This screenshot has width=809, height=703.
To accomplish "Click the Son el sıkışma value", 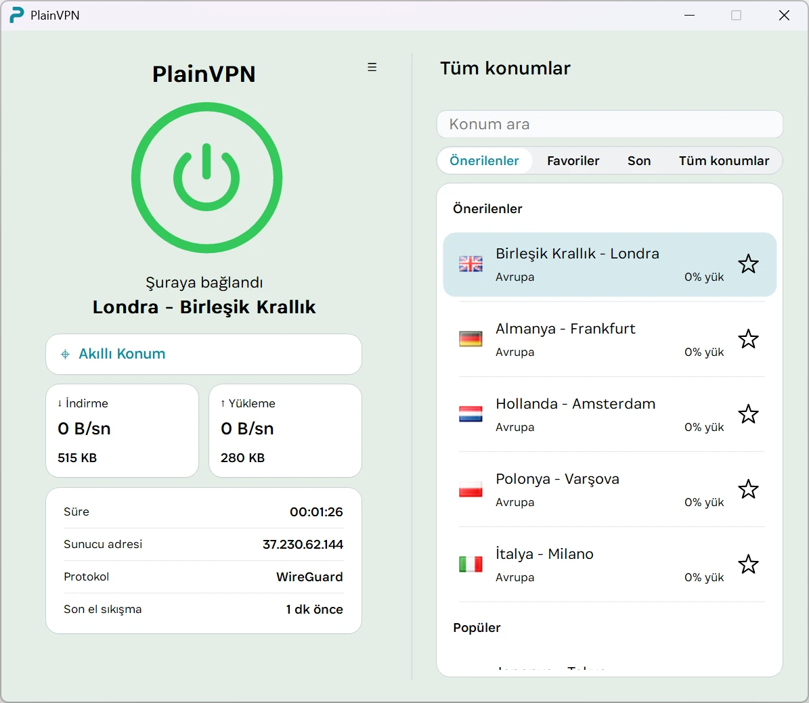I will click(314, 609).
